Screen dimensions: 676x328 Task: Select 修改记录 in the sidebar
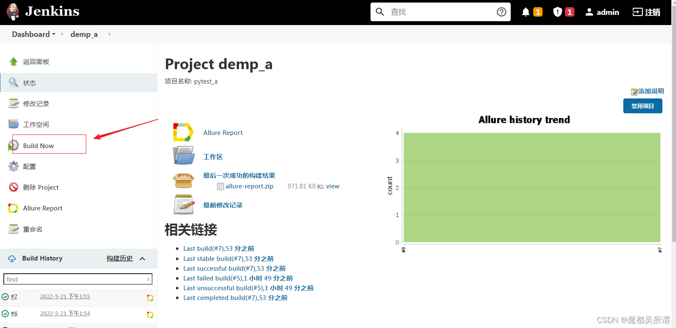point(36,104)
